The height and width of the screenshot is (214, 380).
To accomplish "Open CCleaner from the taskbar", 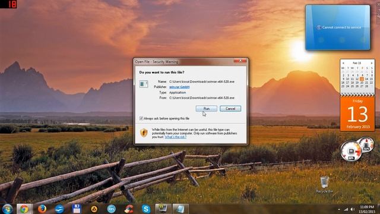I will coord(129,209).
